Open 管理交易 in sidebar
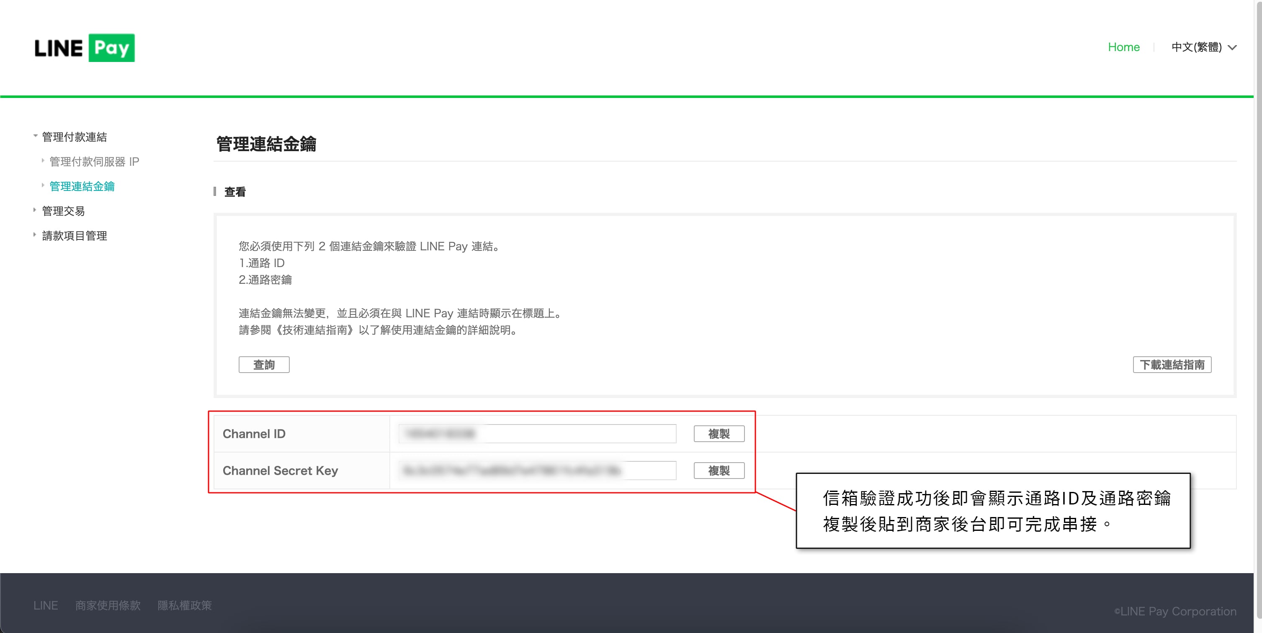The height and width of the screenshot is (633, 1262). [x=63, y=211]
